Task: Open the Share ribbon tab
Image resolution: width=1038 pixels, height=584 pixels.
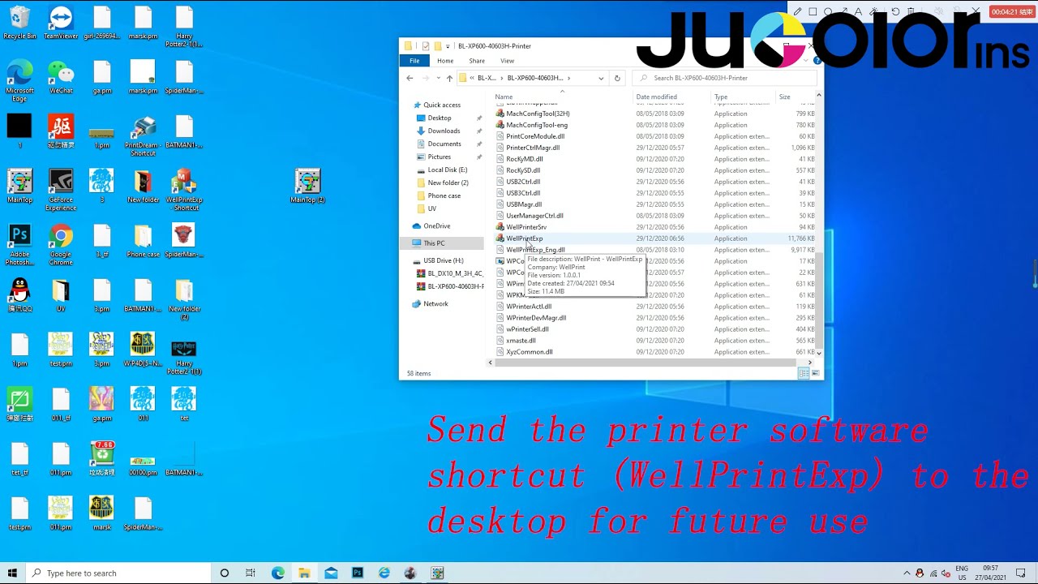Action: (x=477, y=61)
